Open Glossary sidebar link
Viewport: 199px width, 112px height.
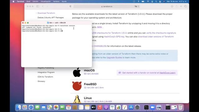(41, 81)
